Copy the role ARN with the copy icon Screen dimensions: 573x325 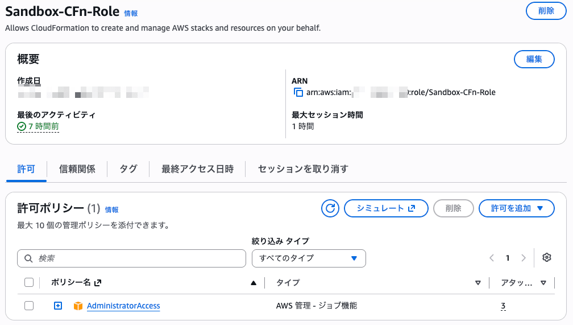click(x=298, y=92)
